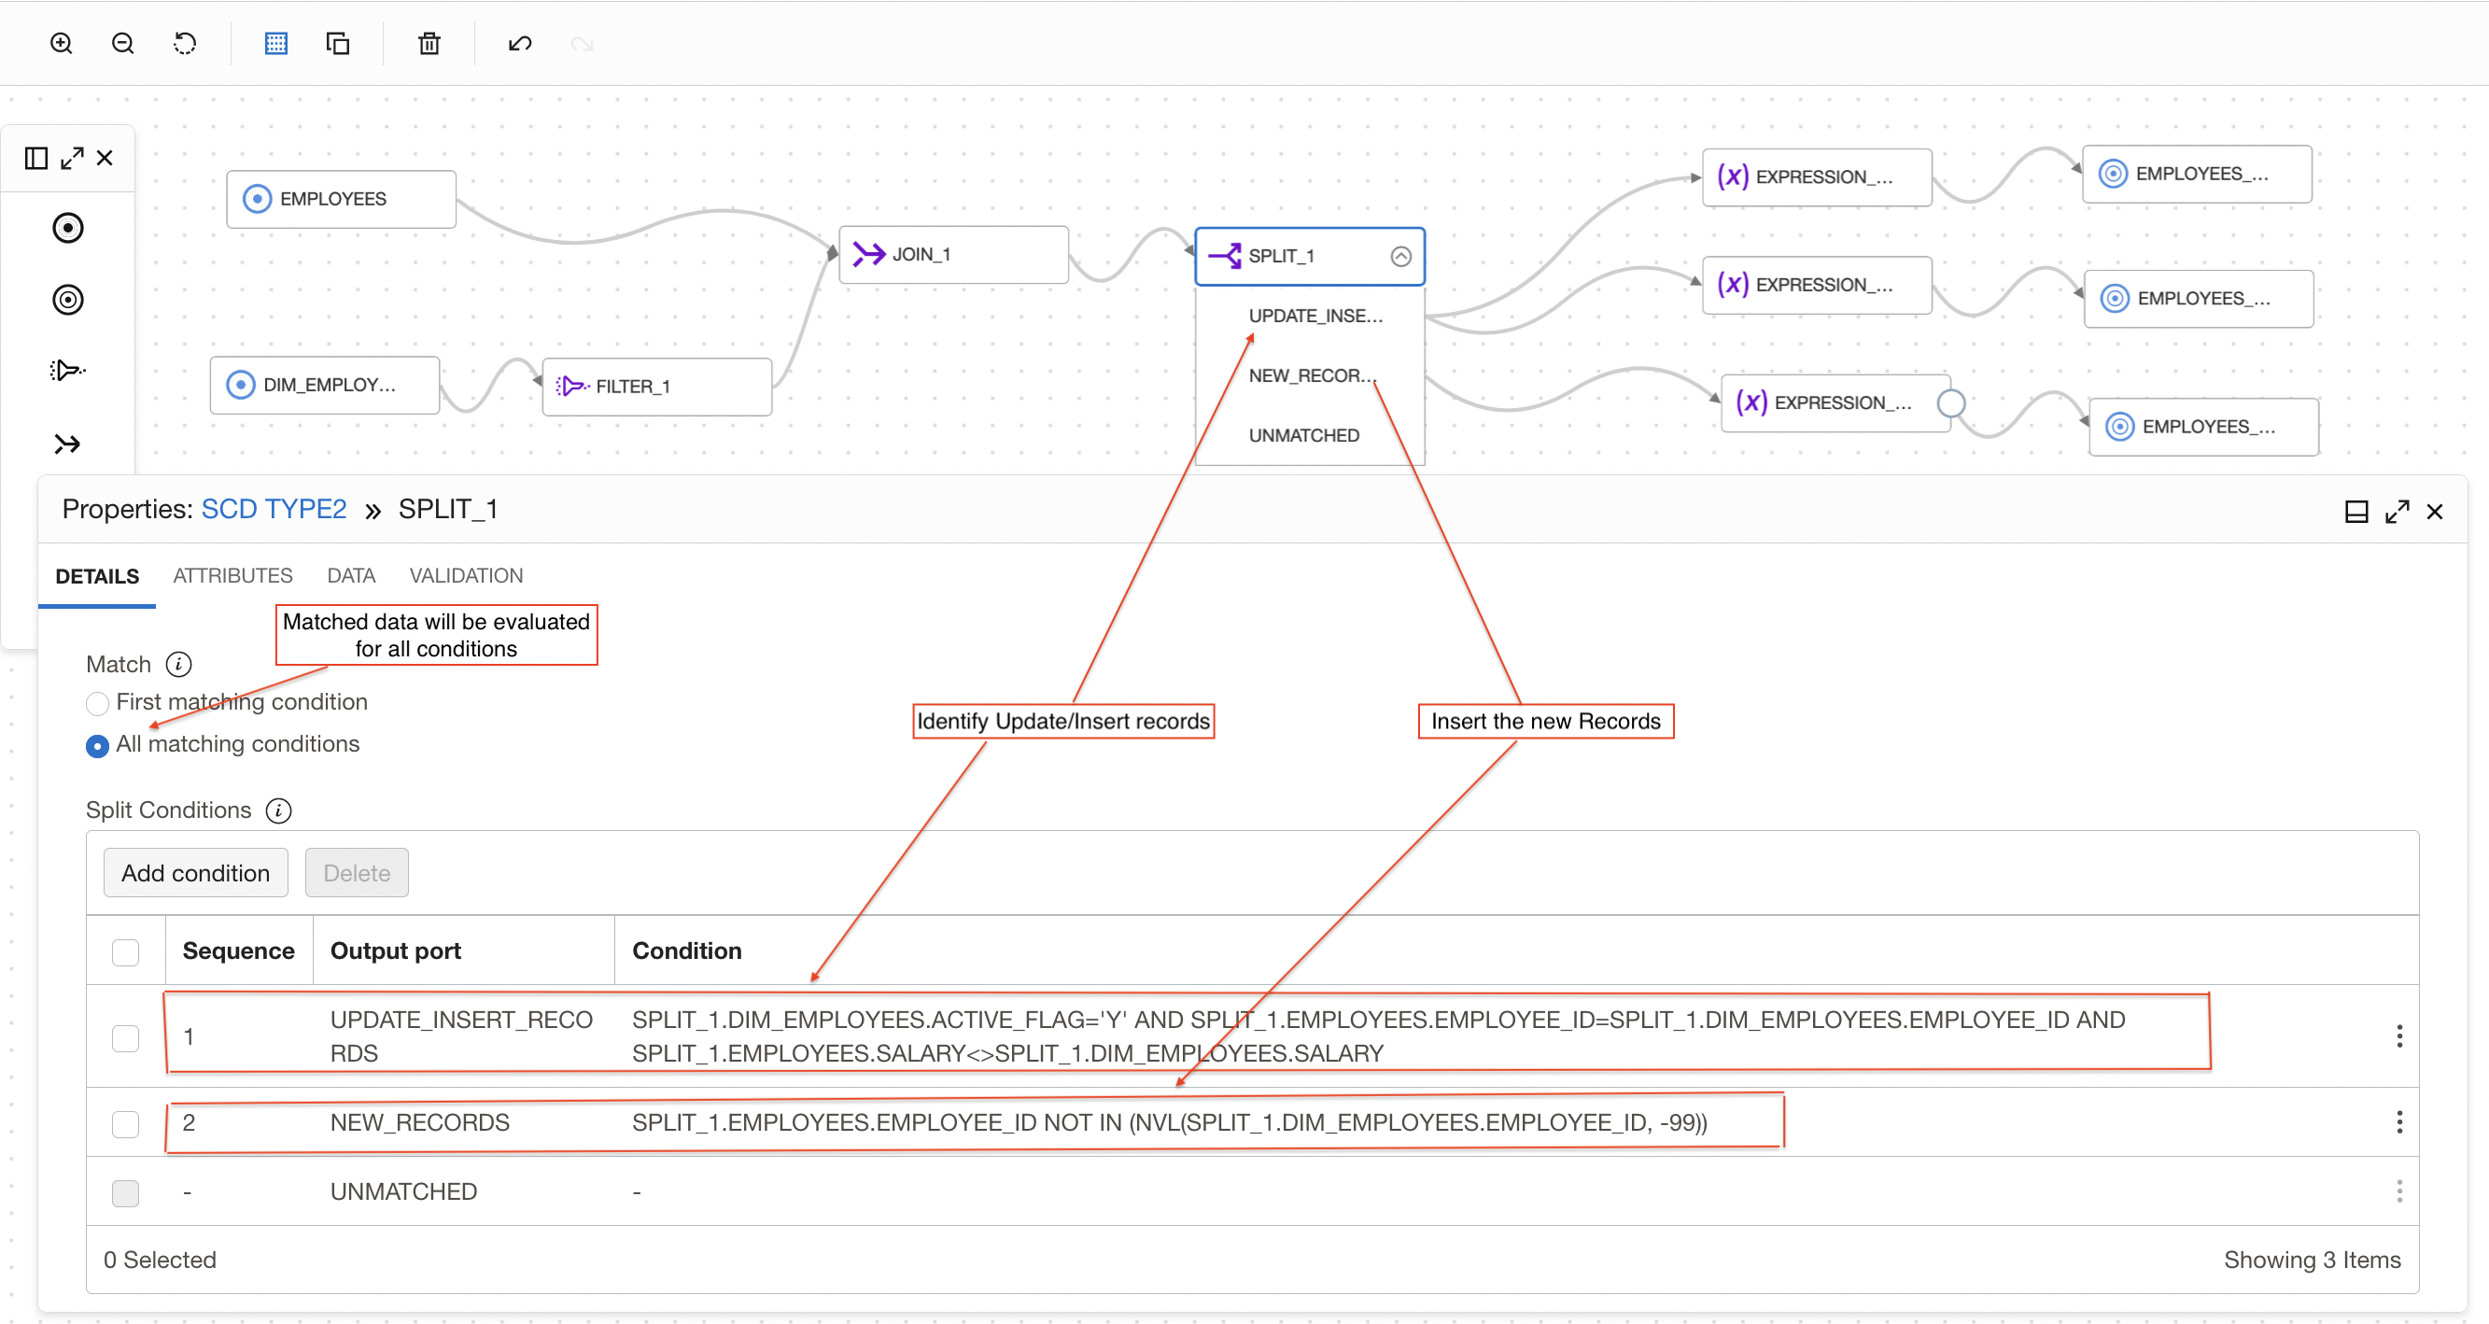
Task: Click the Add condition button
Action: (195, 872)
